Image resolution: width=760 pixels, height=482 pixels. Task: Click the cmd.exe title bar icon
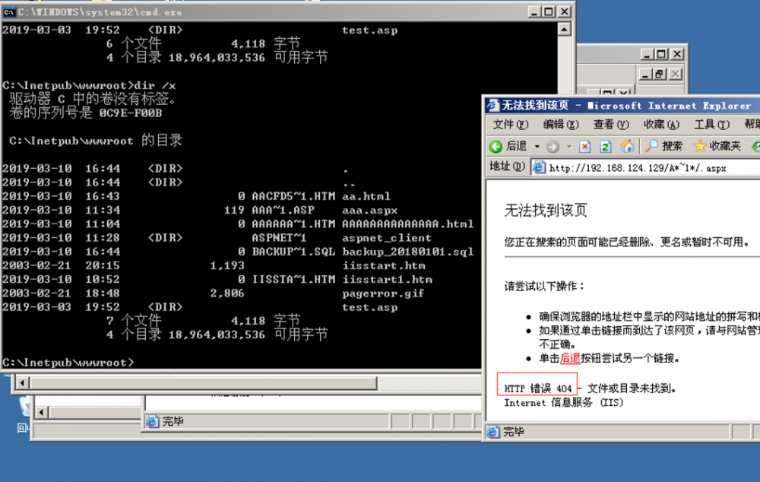[9, 12]
